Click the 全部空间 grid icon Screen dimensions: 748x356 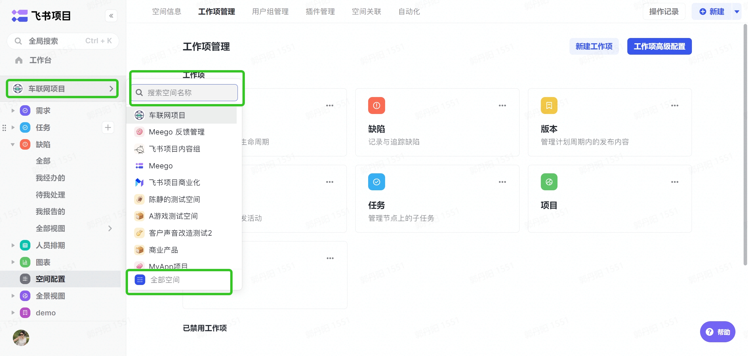[x=140, y=280]
